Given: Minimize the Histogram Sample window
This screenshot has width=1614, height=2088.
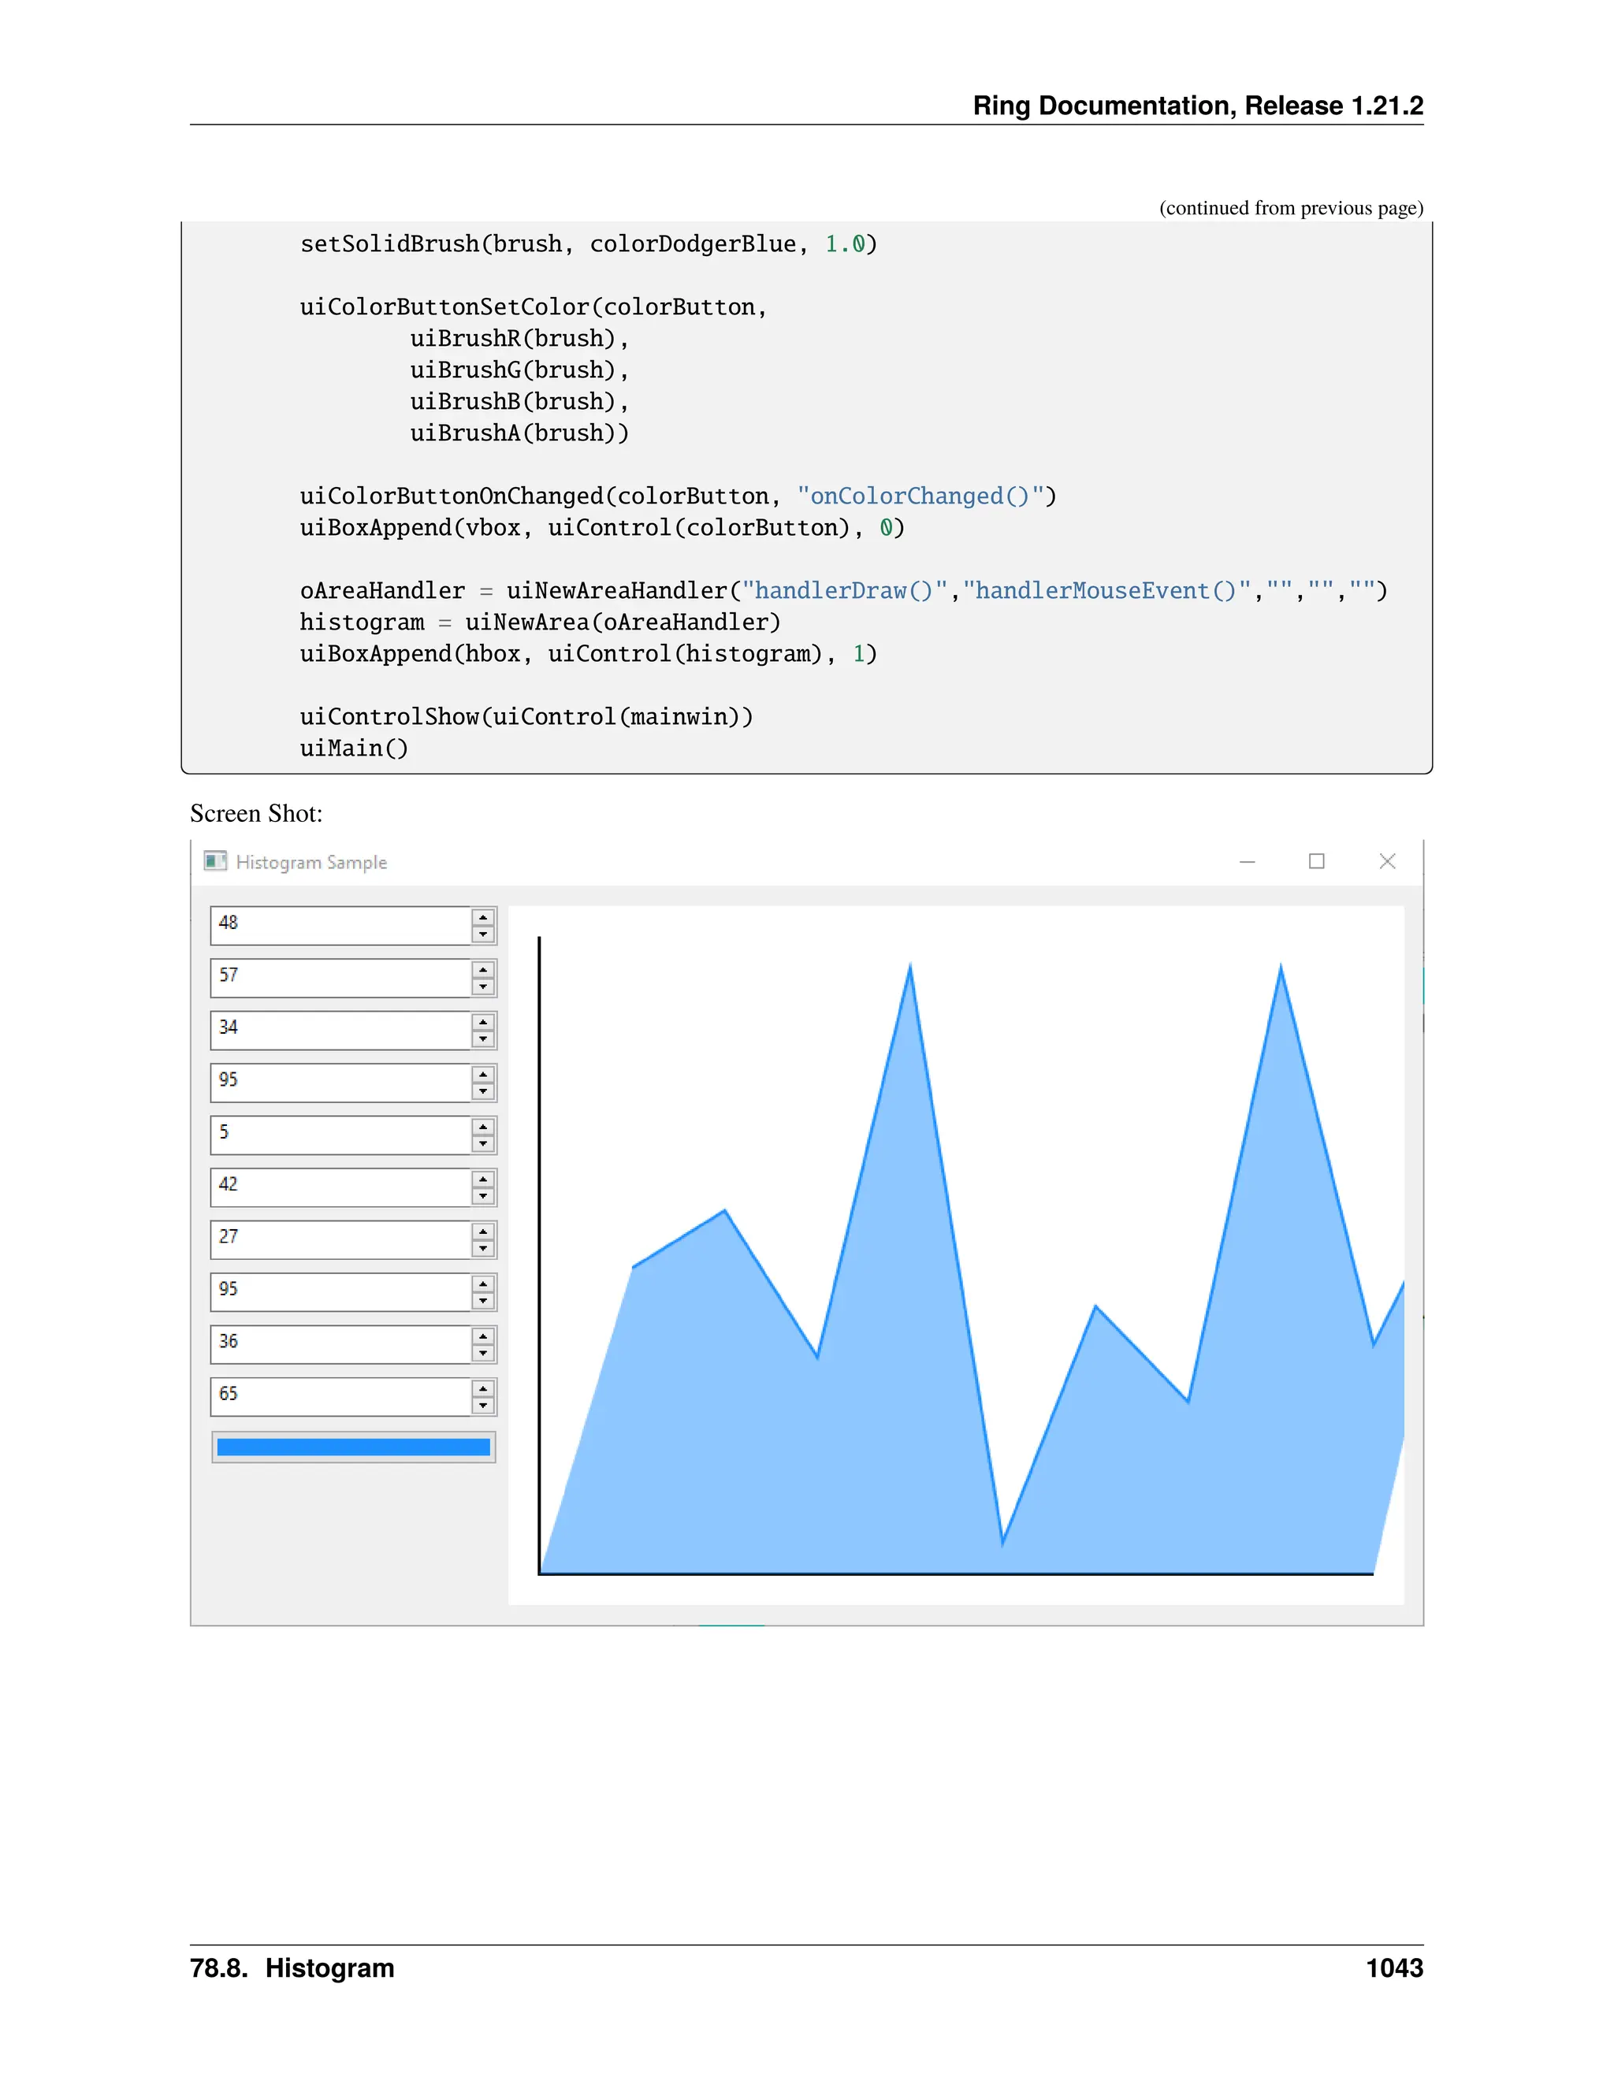Looking at the screenshot, I should [1247, 861].
